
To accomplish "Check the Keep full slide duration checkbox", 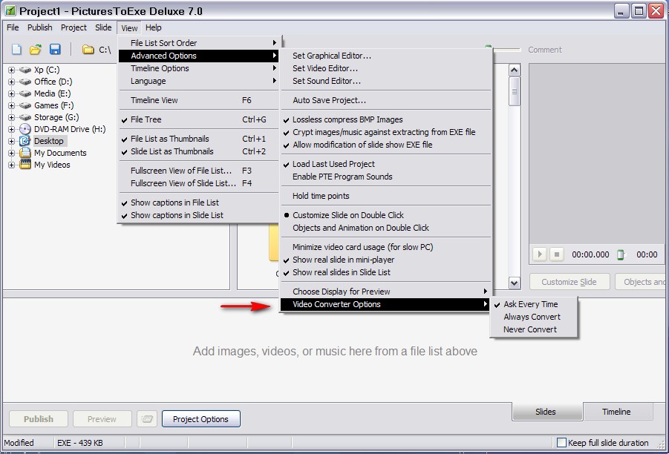I will pos(562,443).
